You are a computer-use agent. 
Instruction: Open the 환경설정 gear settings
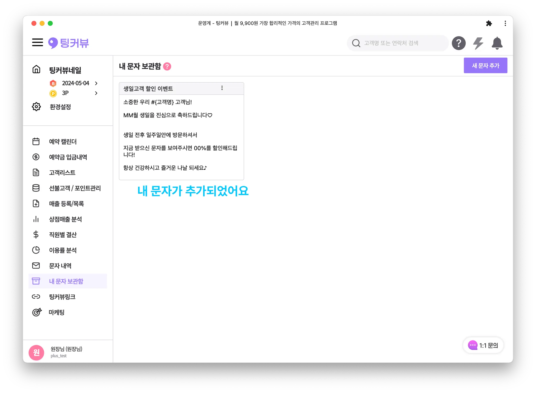pyautogui.click(x=36, y=107)
